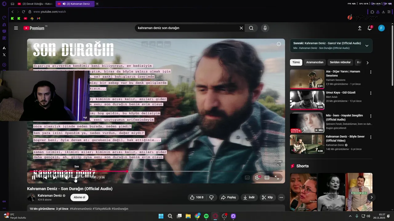Open browser downloads icon
The image size is (394, 221).
tap(383, 12)
